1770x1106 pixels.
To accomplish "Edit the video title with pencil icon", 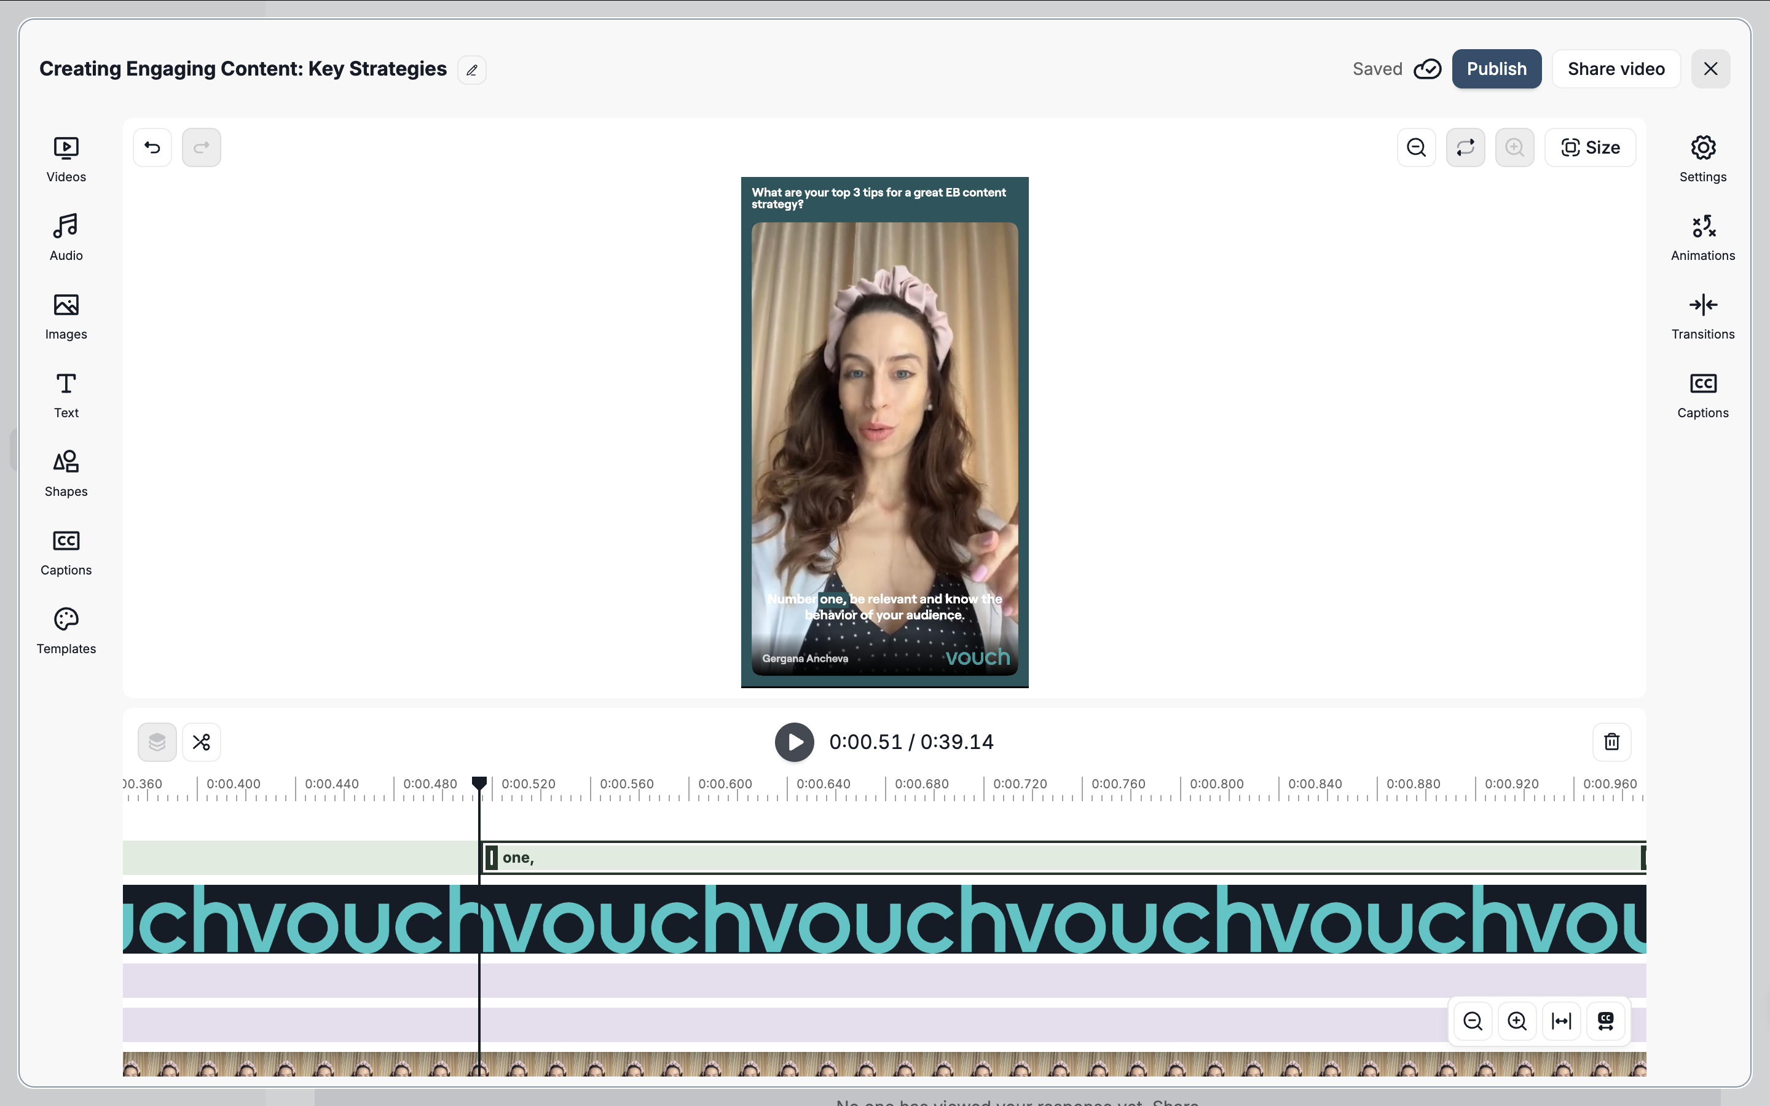I will coord(472,70).
